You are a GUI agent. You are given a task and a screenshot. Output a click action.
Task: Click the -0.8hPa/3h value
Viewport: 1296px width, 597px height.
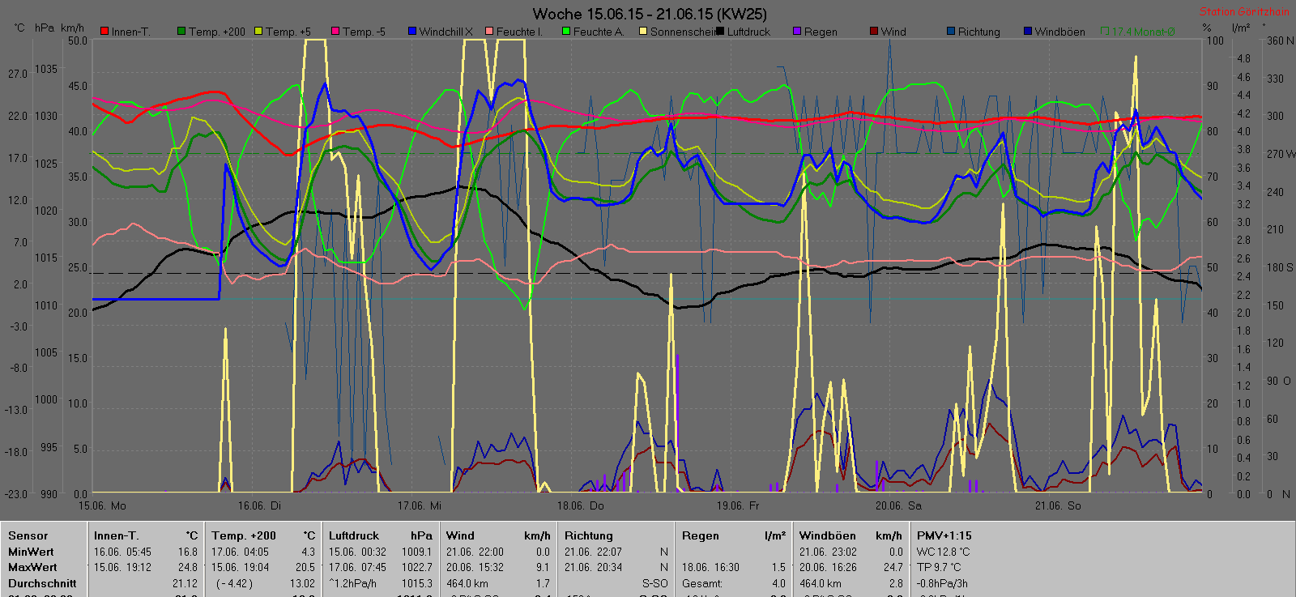click(x=943, y=583)
